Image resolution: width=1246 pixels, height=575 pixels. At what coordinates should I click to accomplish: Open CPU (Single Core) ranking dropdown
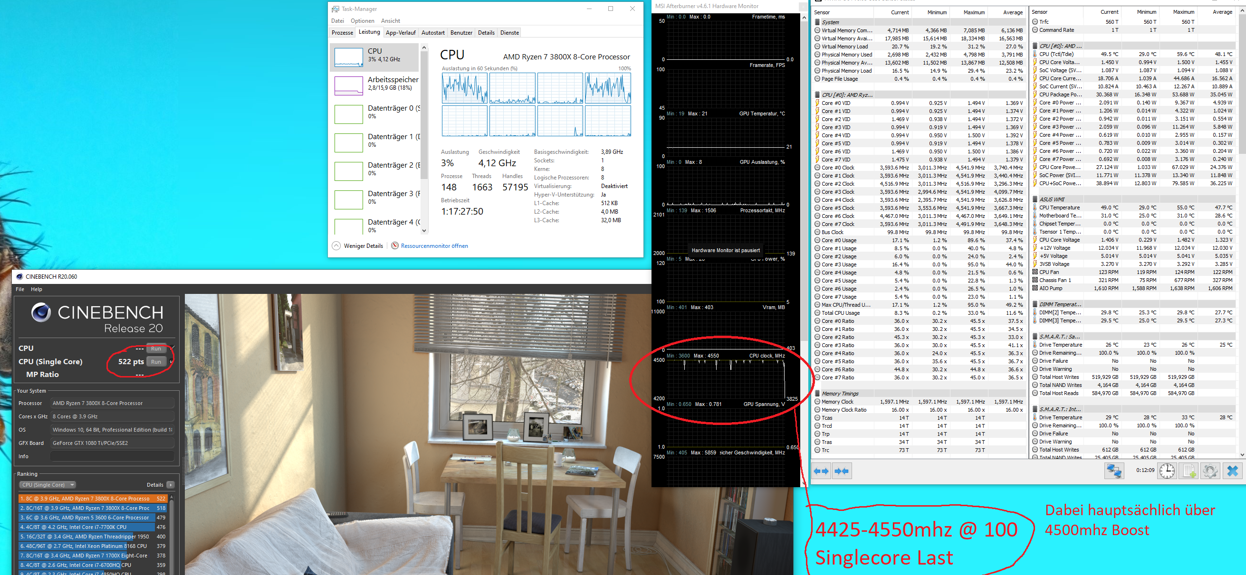point(48,485)
